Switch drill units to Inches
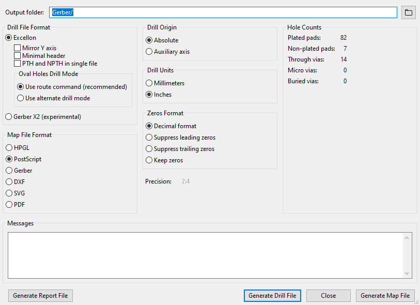 159,95
